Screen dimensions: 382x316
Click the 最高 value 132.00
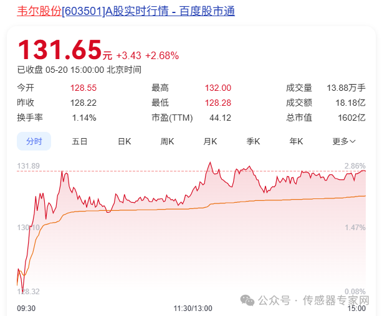[217, 88]
